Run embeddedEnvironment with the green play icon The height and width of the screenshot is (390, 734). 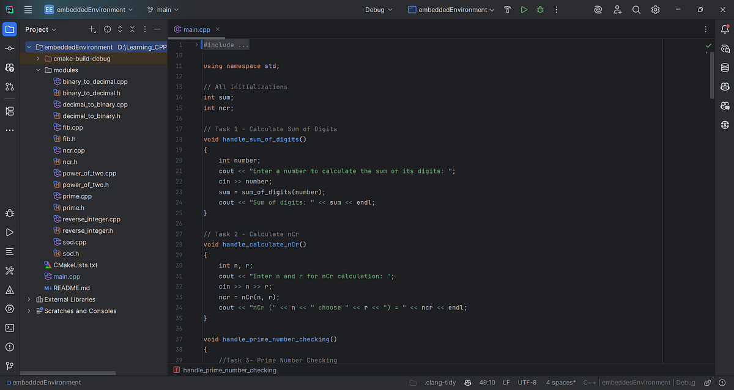pyautogui.click(x=524, y=10)
